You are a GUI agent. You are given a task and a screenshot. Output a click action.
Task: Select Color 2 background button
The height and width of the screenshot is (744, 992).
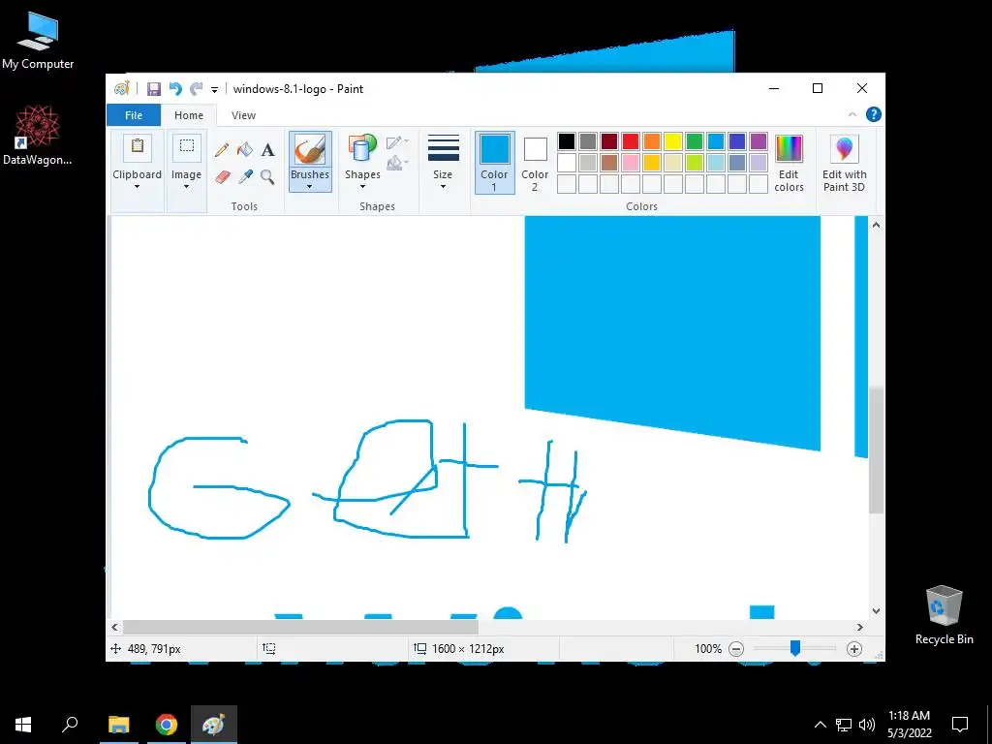pyautogui.click(x=535, y=162)
